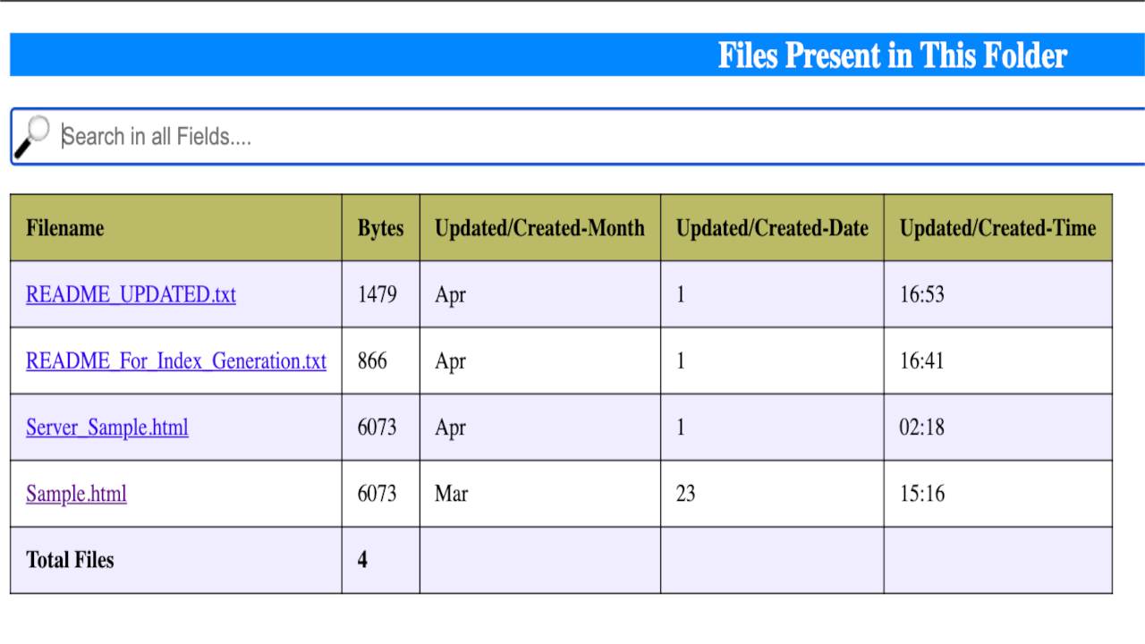This screenshot has height=644, width=1145.
Task: Click the Updated/Created-Month column header
Action: (540, 228)
